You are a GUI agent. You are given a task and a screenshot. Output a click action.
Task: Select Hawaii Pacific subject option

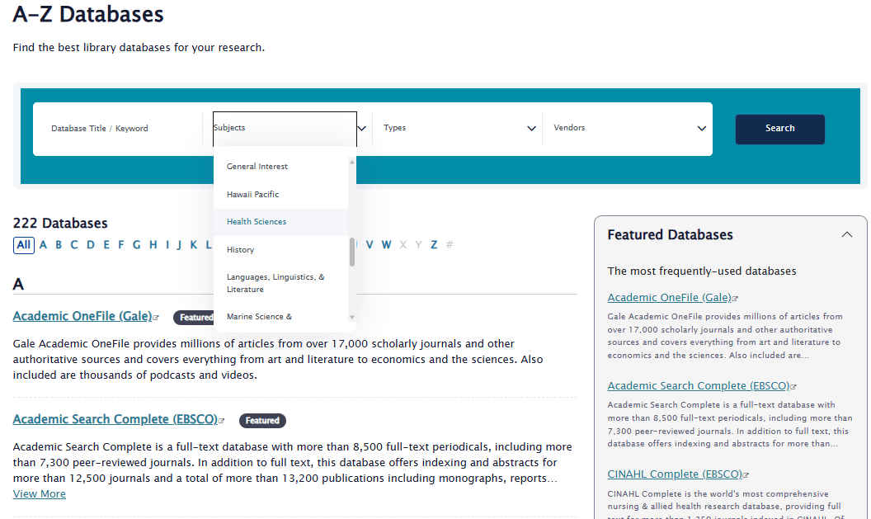point(281,194)
